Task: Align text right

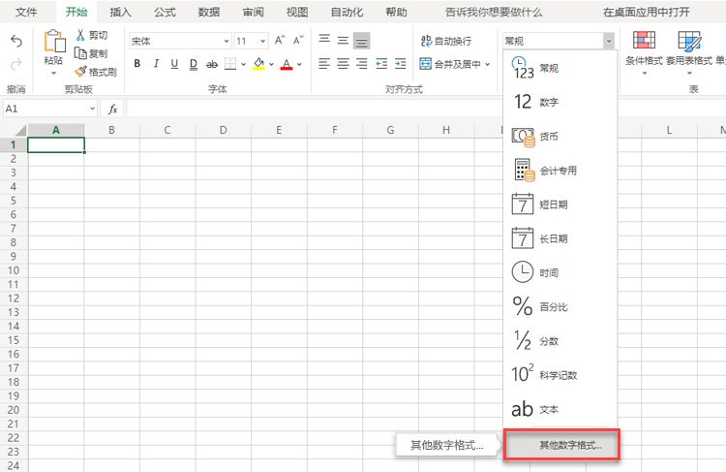Action: [362, 64]
